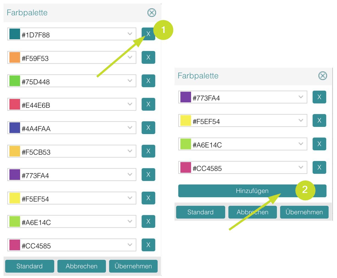Remove #CC4585 in the four-color palette

click(x=319, y=167)
